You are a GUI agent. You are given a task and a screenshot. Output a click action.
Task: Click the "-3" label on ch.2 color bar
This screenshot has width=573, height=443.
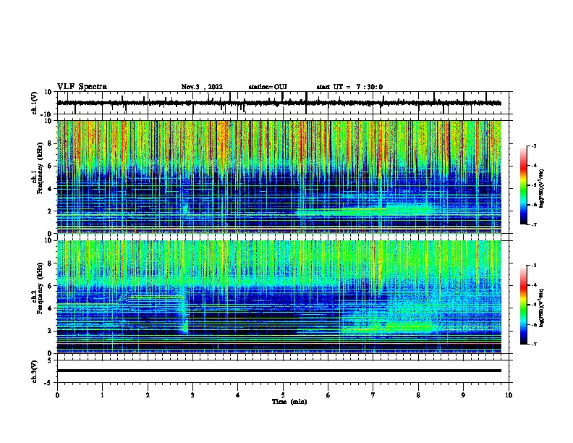tap(533, 266)
